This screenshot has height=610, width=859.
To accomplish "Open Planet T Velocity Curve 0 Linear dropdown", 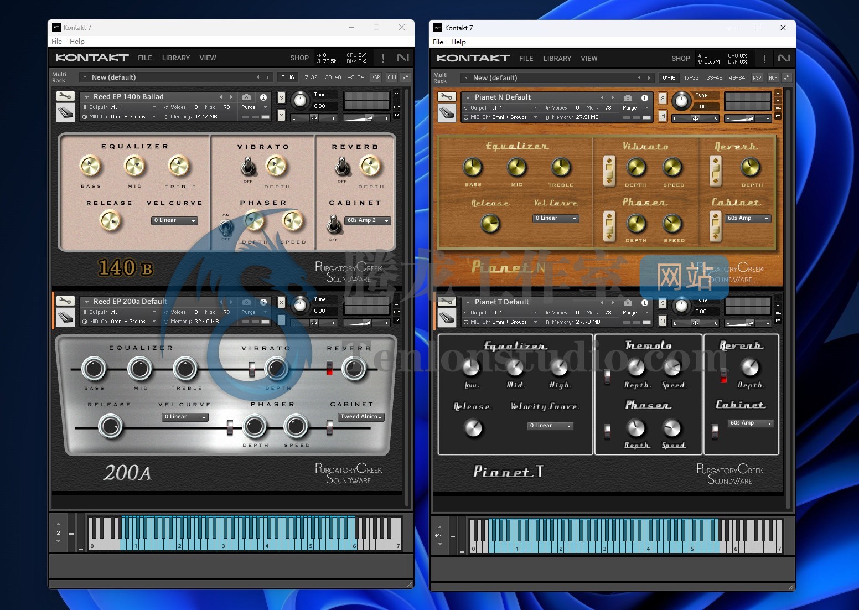I will 550,426.
